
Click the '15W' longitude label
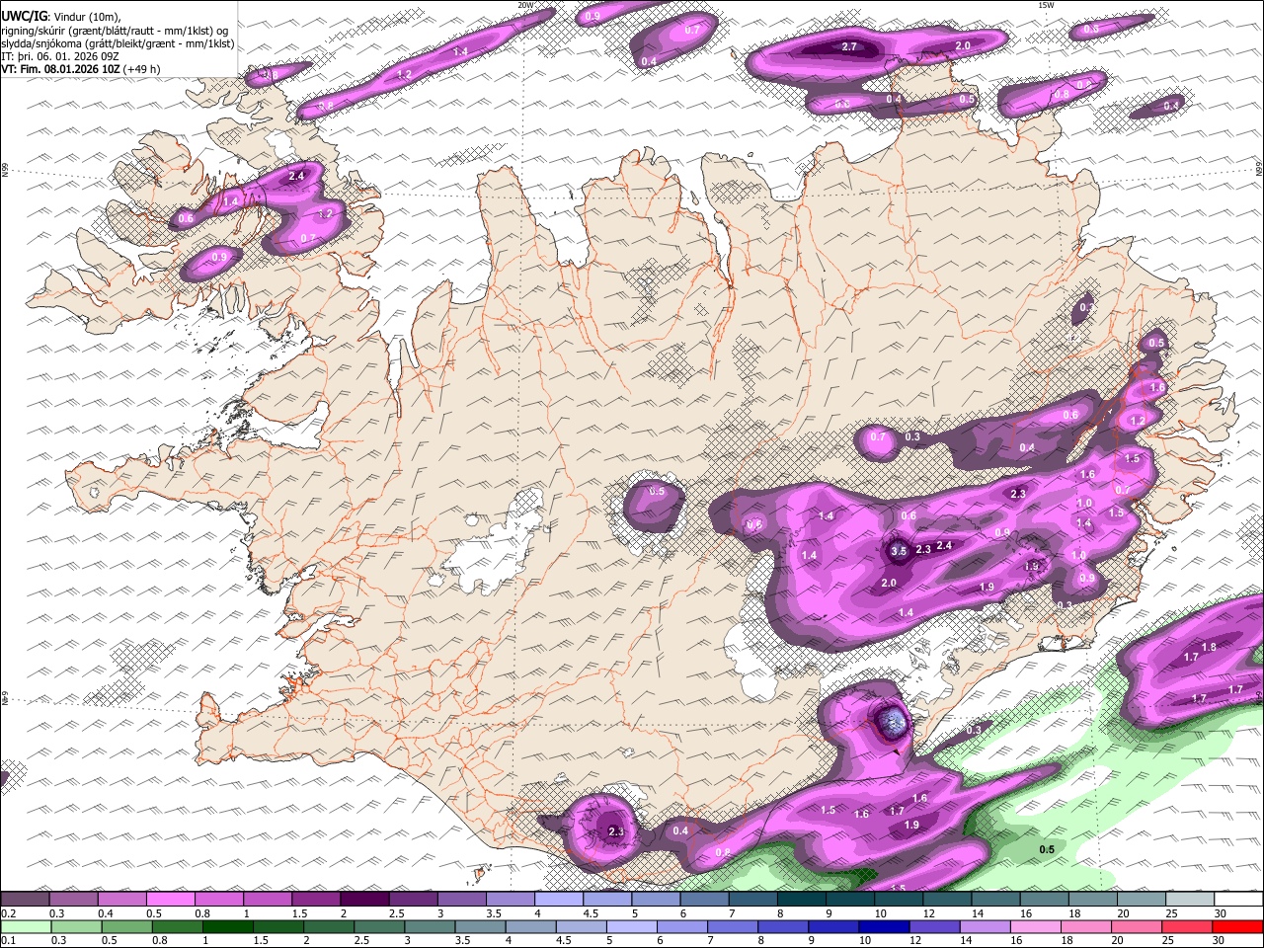(1046, 5)
